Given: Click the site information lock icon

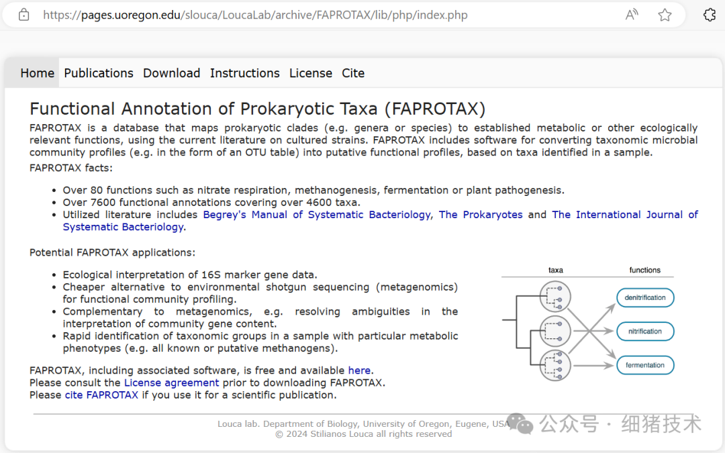Looking at the screenshot, I should coord(23,14).
